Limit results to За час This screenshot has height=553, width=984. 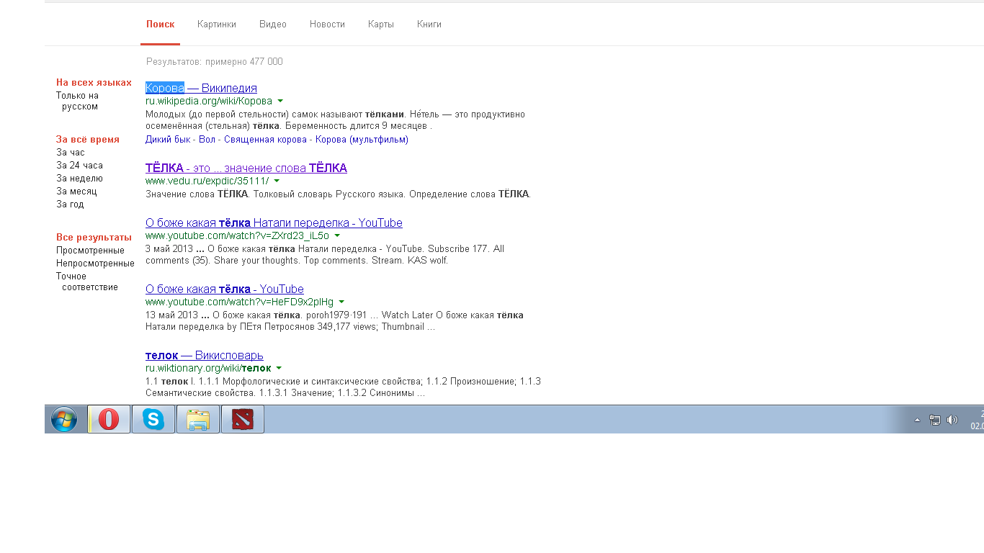[71, 153]
